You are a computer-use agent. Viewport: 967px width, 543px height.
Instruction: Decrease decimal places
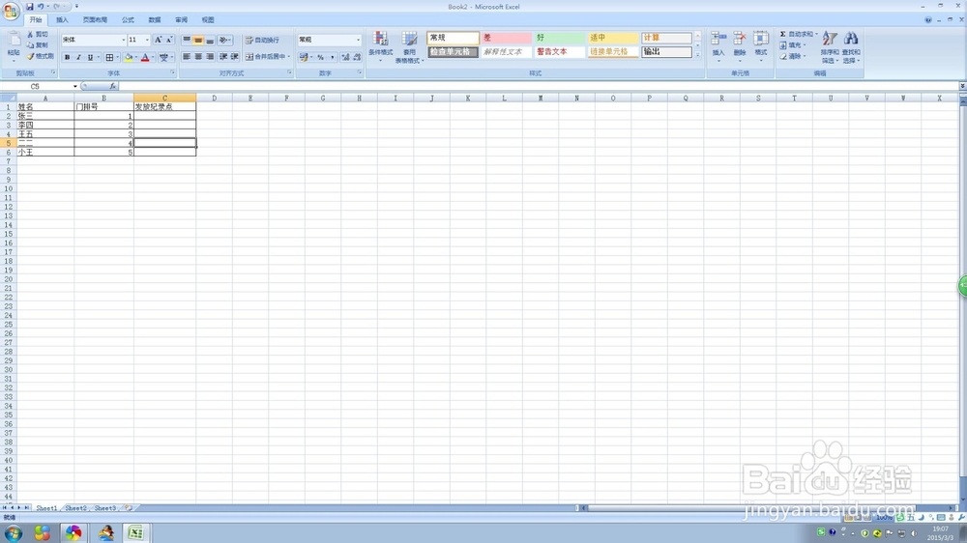(357, 57)
